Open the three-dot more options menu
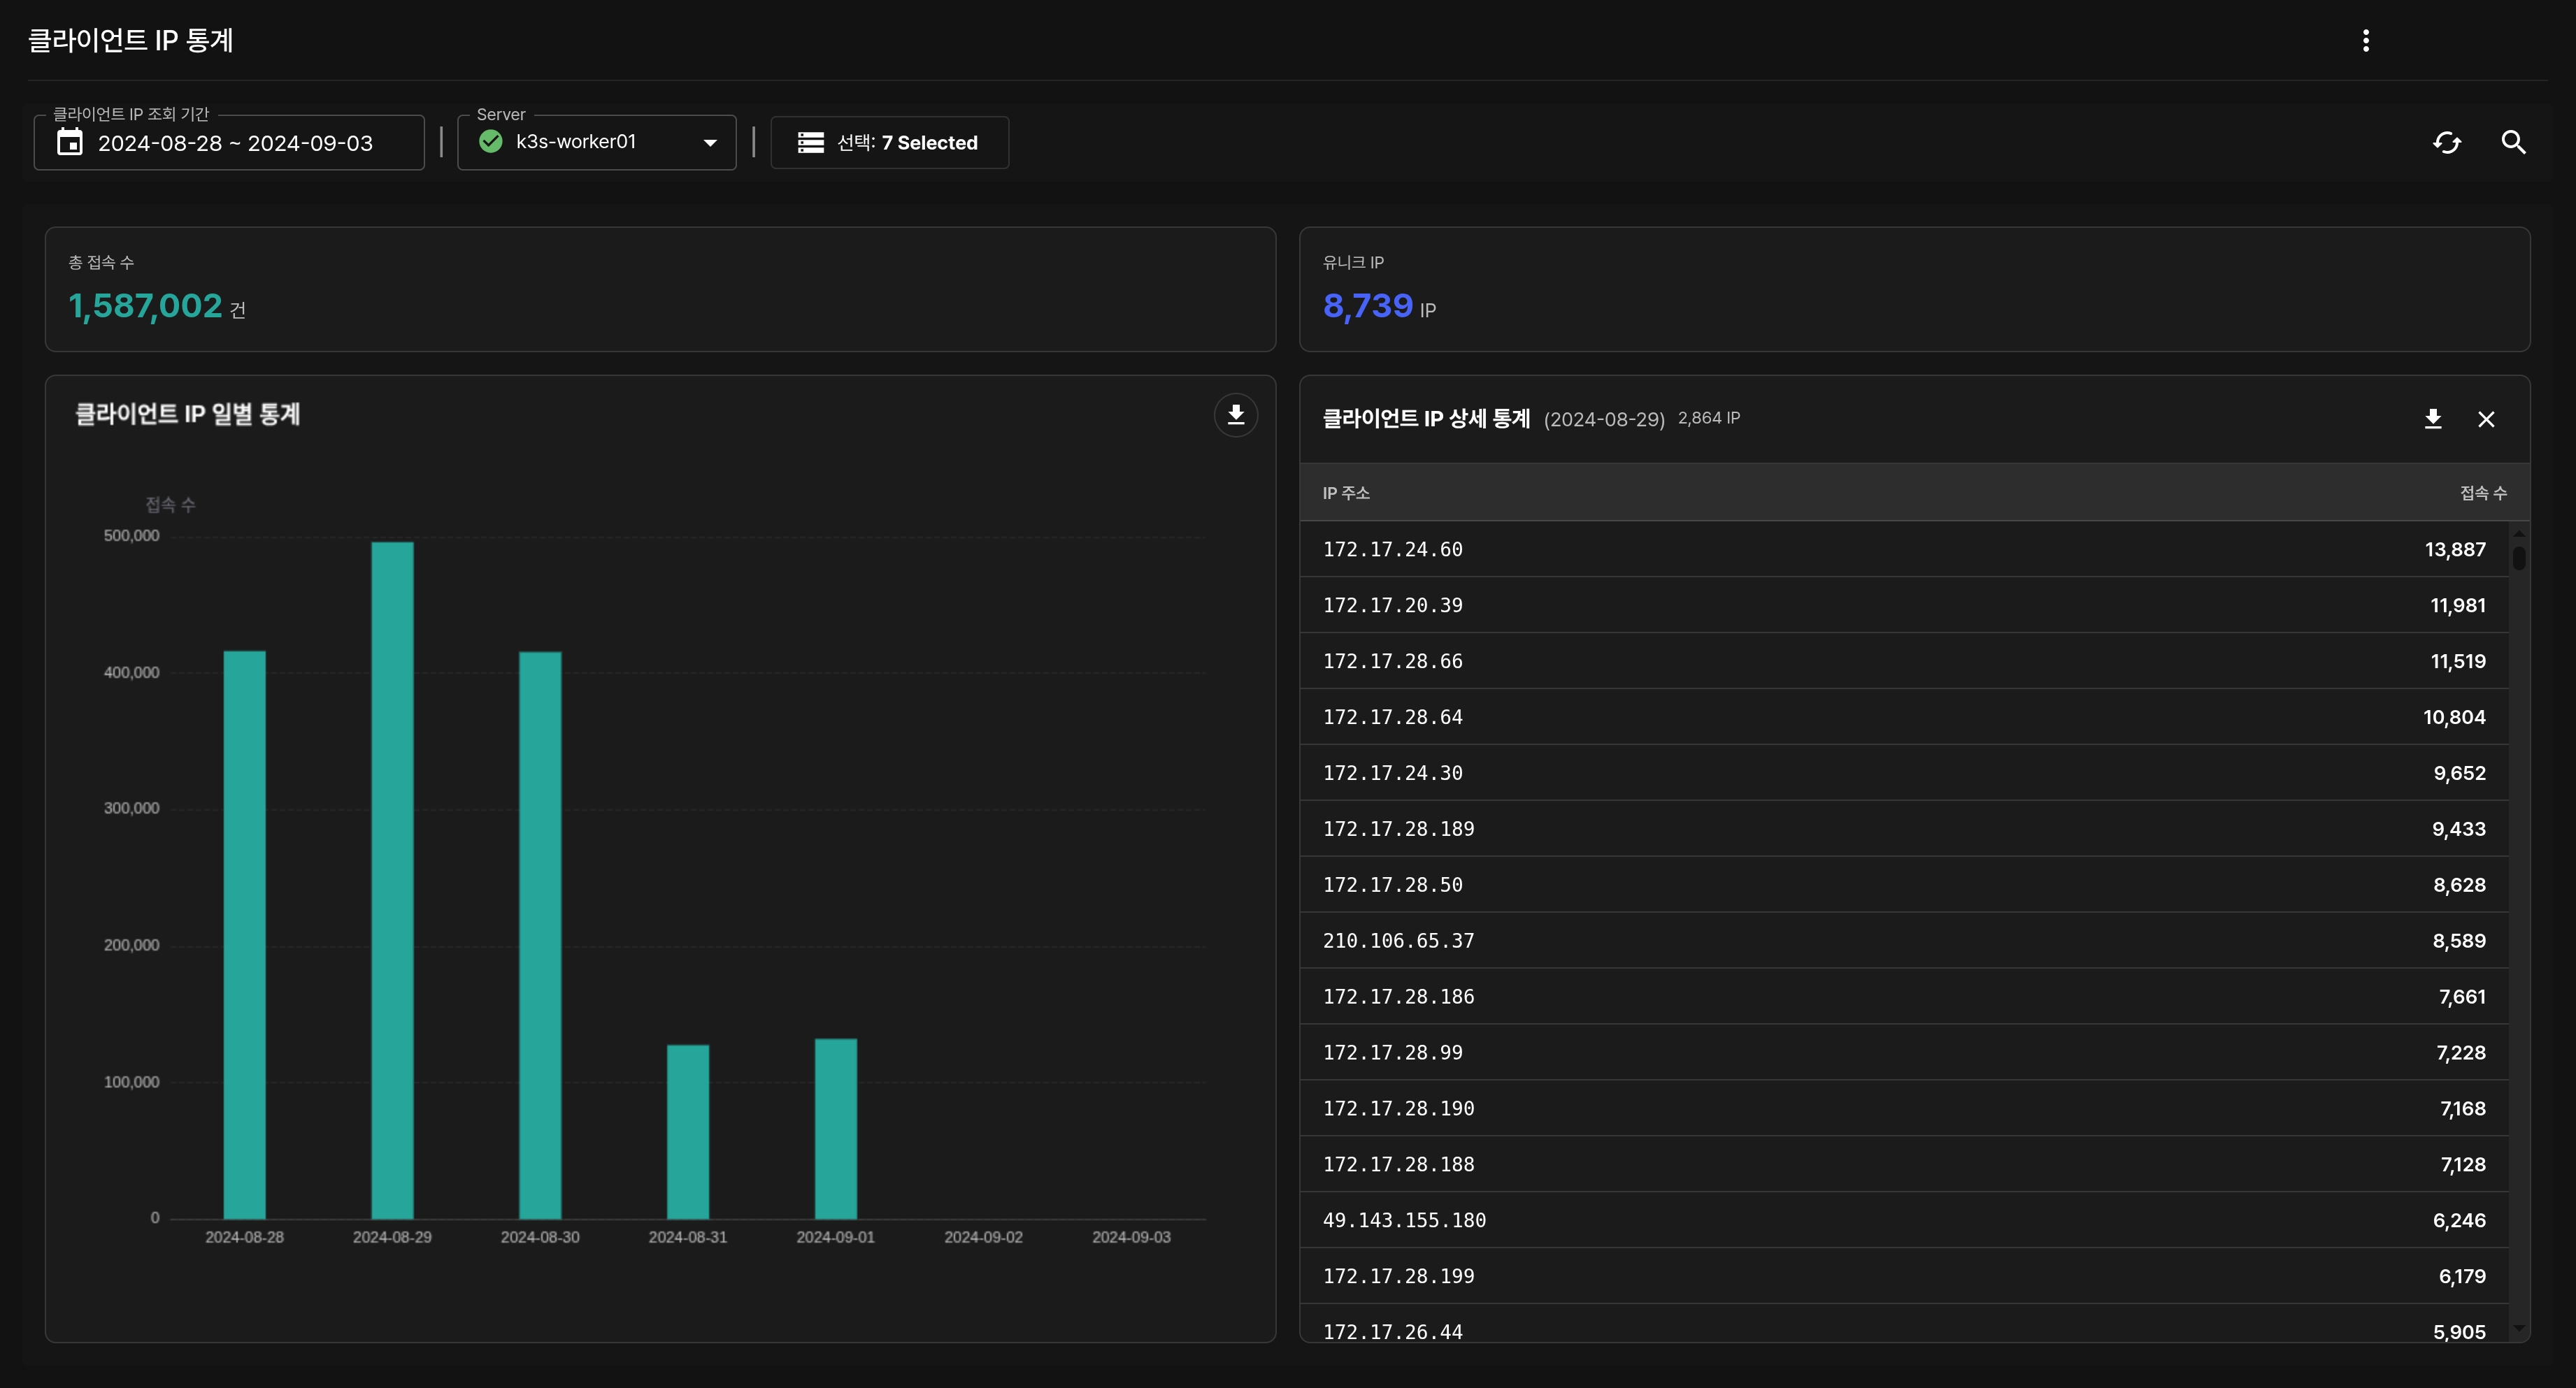Viewport: 2576px width, 1388px height. click(x=2365, y=40)
